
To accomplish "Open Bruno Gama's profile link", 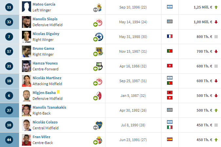I will click(43, 48).
